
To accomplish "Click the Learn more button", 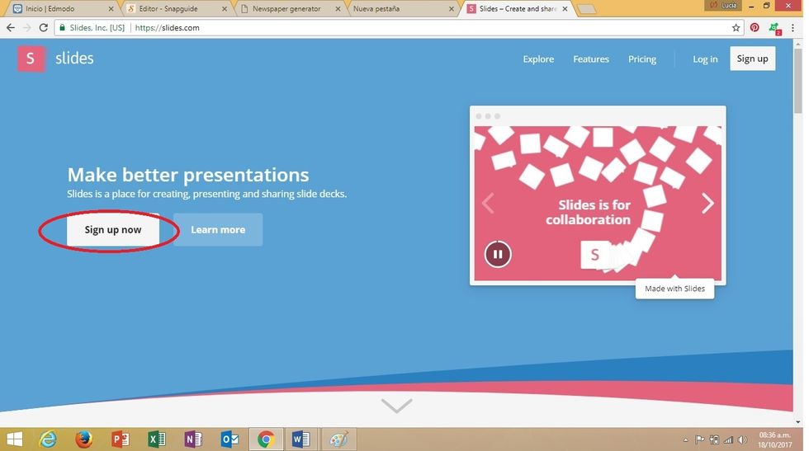I will [x=218, y=230].
